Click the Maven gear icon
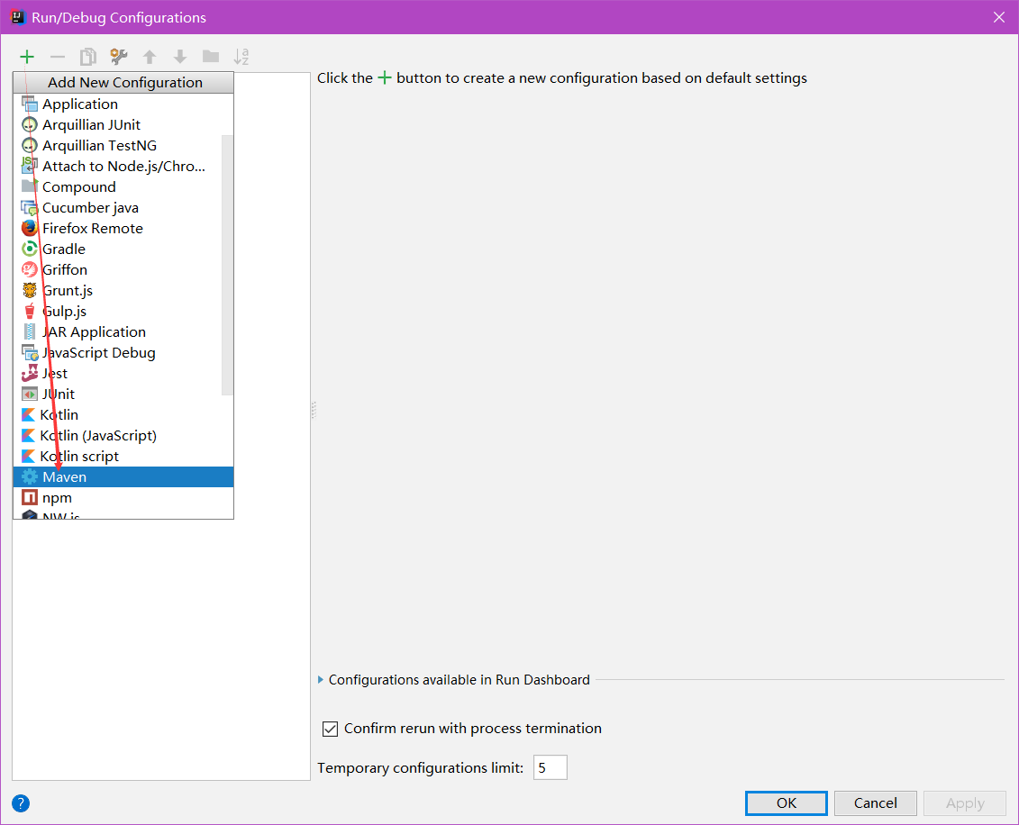 (29, 476)
